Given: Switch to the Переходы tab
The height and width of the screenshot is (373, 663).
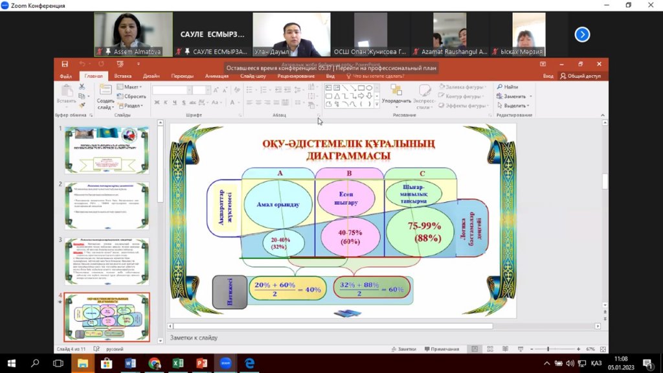Looking at the screenshot, I should click(x=182, y=76).
